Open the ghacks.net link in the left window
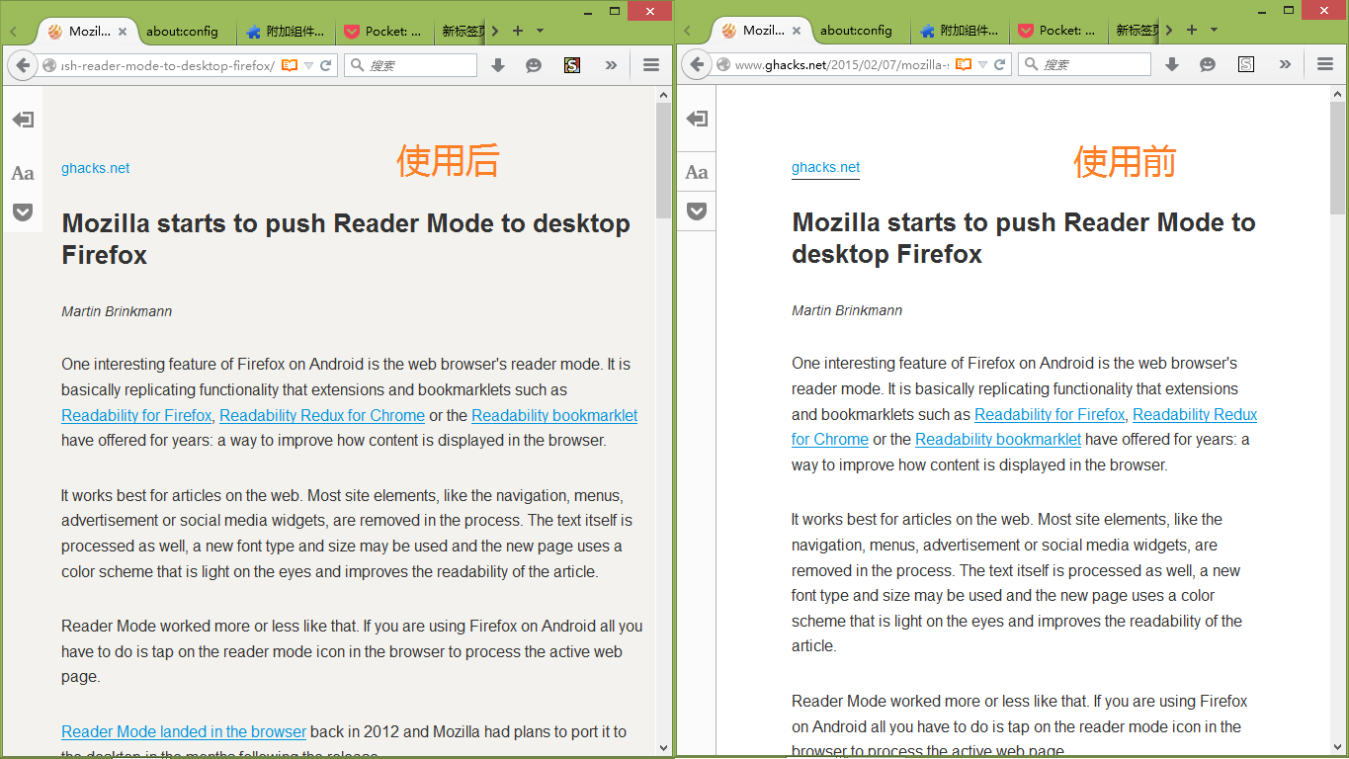The width and height of the screenshot is (1349, 759). 95,168
